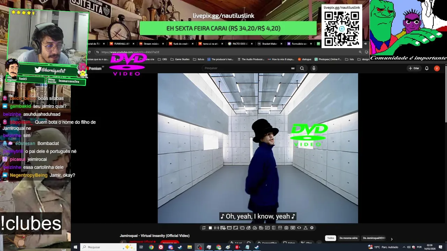This screenshot has height=251, width=447.
Task: Open the OBS Studio taskbar icon
Action: tap(199, 247)
